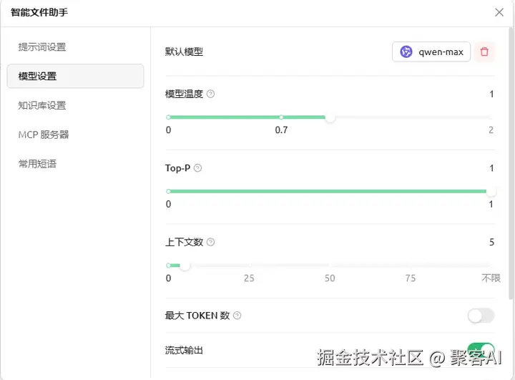
Task: Open the 提示词设置 tab
Action: click(x=42, y=47)
